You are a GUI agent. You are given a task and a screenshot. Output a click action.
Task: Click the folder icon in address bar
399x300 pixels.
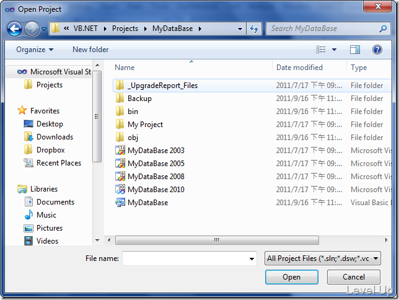tap(55, 28)
